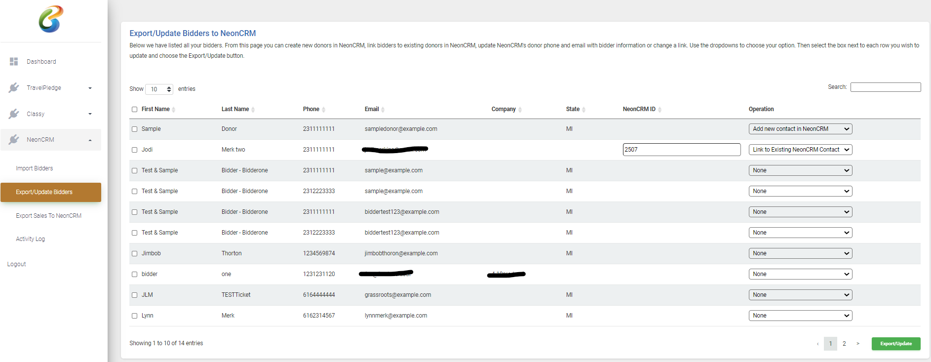Check the Lynn Merk row checkbox
931x362 pixels.
[x=134, y=316]
